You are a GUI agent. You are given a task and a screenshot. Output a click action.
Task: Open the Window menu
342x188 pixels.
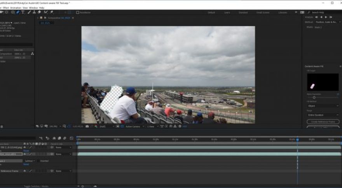tap(33, 8)
